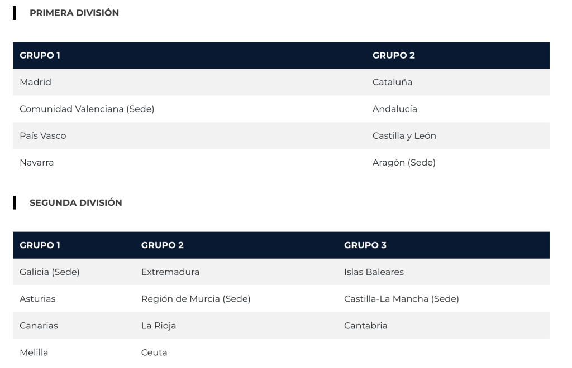Click the PRIMERA DIVISIÓN section heading
The height and width of the screenshot is (368, 572).
(x=74, y=13)
